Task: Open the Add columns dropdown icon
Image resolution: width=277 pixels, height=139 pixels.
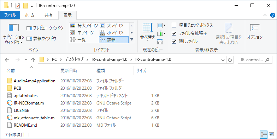Action: pos(161,33)
